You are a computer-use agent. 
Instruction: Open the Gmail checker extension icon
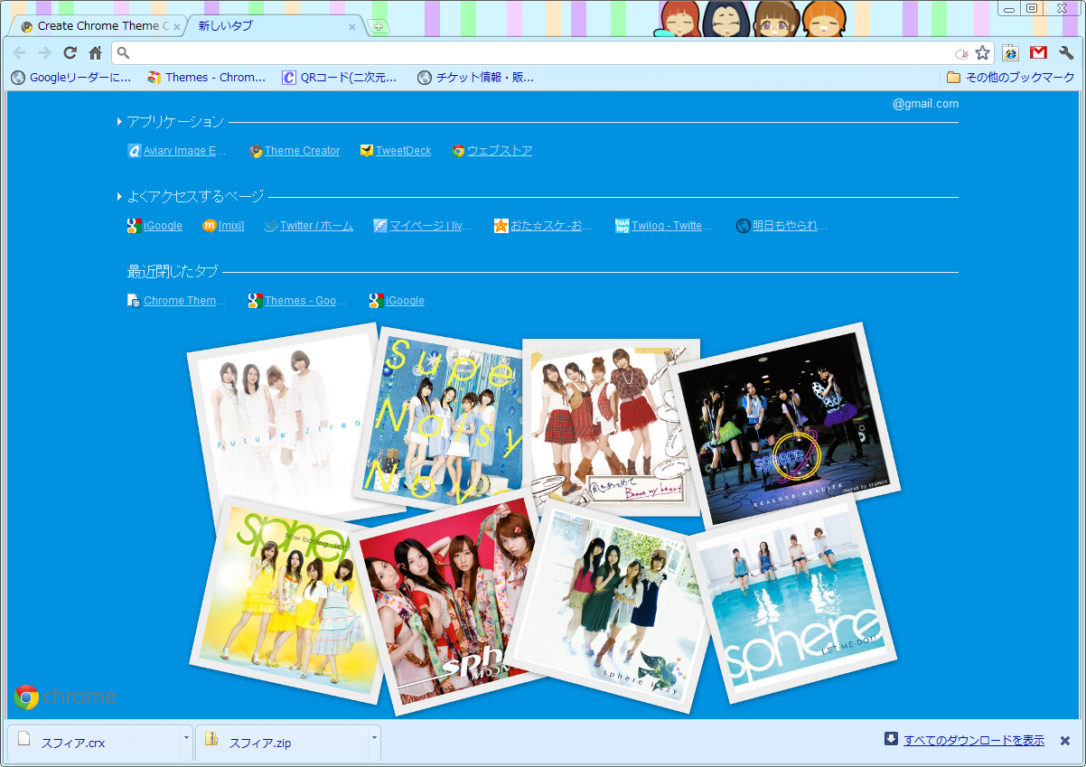(x=1038, y=52)
